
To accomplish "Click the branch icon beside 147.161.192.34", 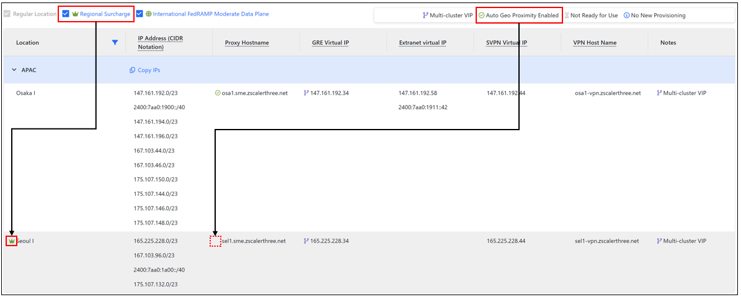I will (x=306, y=93).
